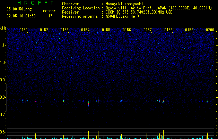Select the file name 05190150.png

[x=19, y=9]
